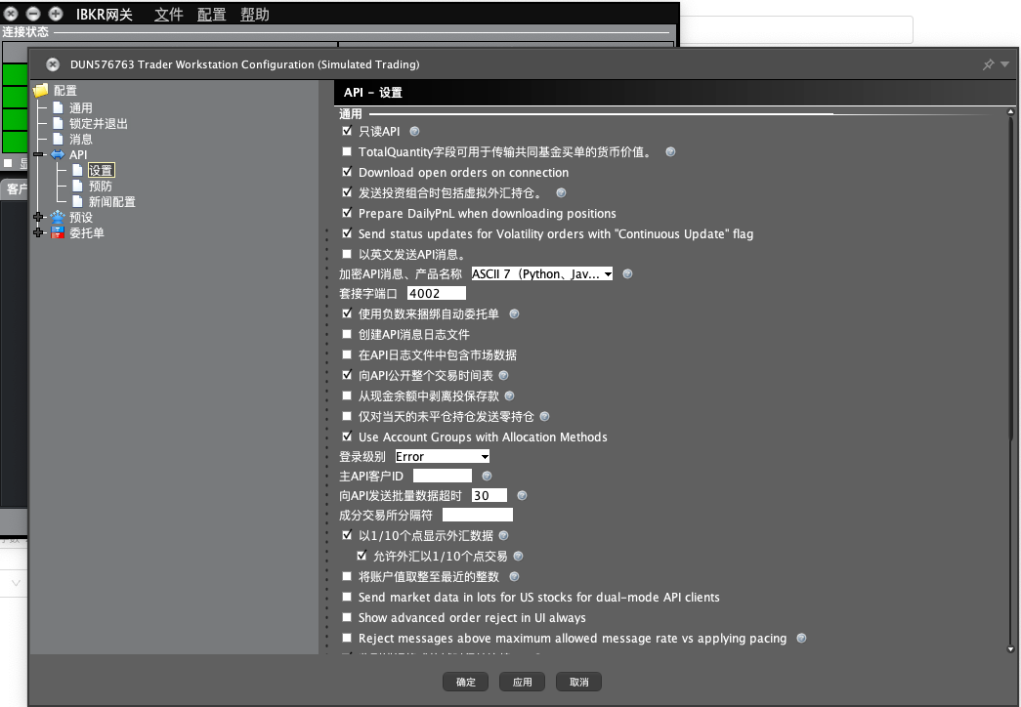The image size is (1021, 707).
Task: Click the 应用 button
Action: 522,682
